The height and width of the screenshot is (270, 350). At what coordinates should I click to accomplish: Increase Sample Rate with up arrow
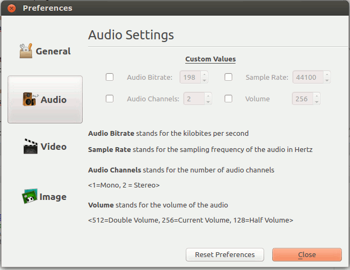click(327, 74)
